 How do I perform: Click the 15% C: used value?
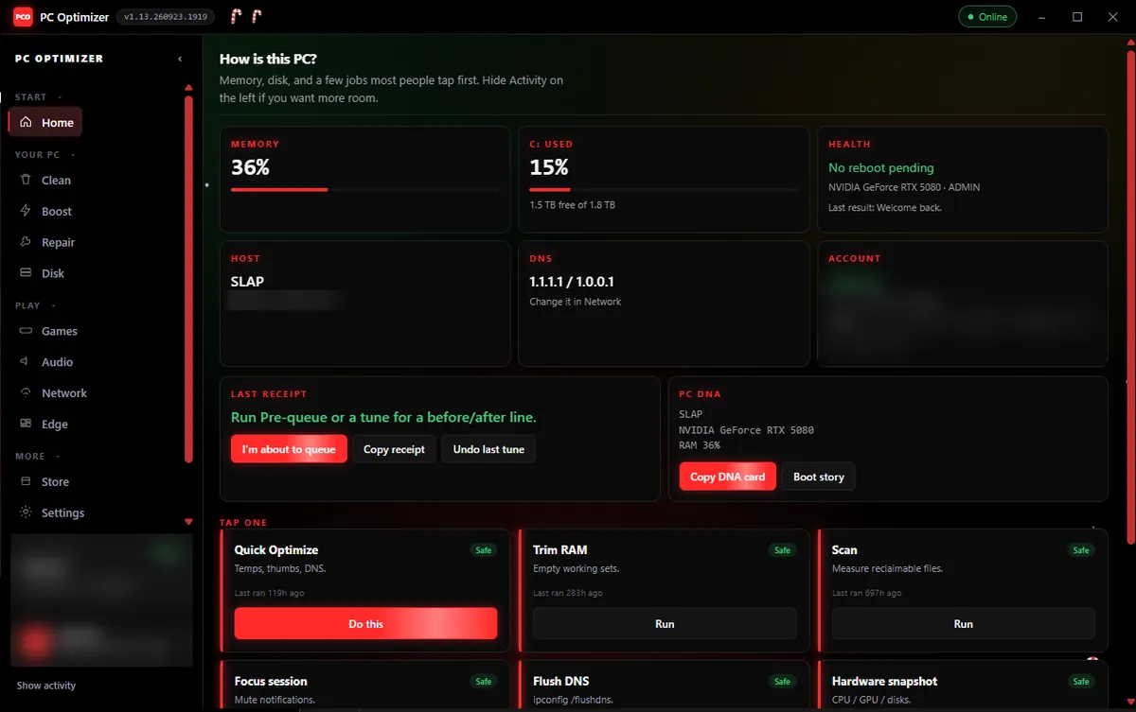tap(549, 167)
